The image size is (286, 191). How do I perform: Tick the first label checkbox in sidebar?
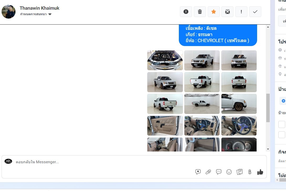282,124
